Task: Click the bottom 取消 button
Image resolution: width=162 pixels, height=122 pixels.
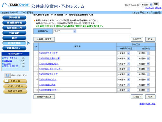Action: point(150,97)
